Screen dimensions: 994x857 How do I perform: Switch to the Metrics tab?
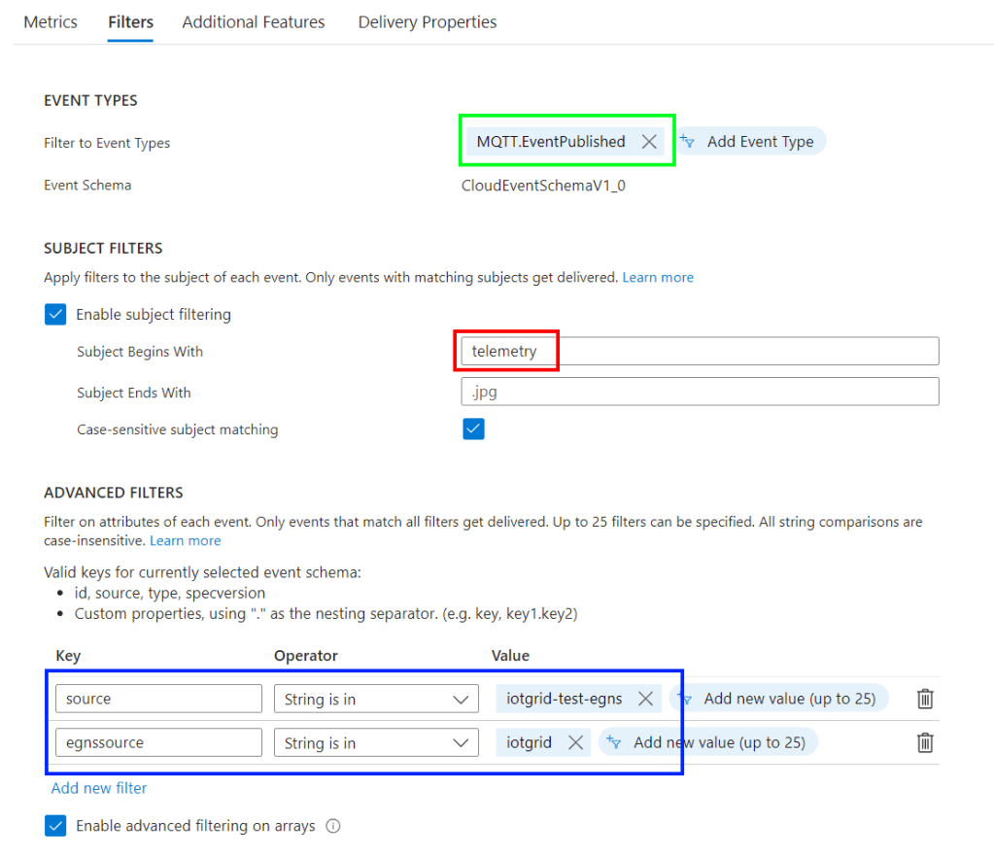click(51, 21)
